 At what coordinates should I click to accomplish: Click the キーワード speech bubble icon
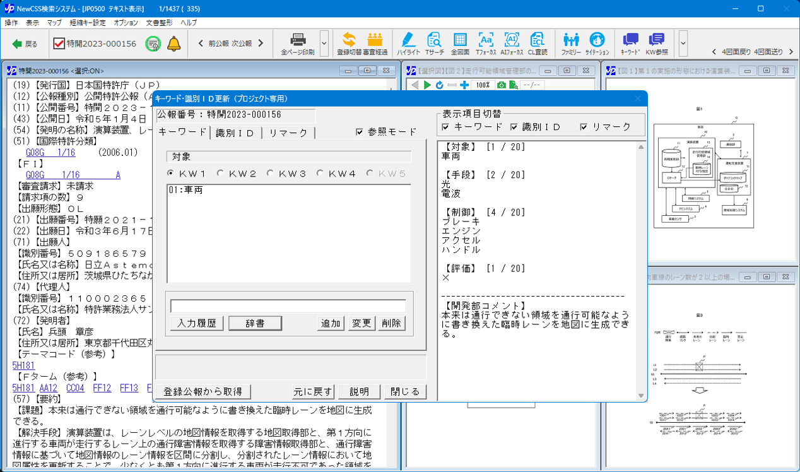click(x=630, y=44)
